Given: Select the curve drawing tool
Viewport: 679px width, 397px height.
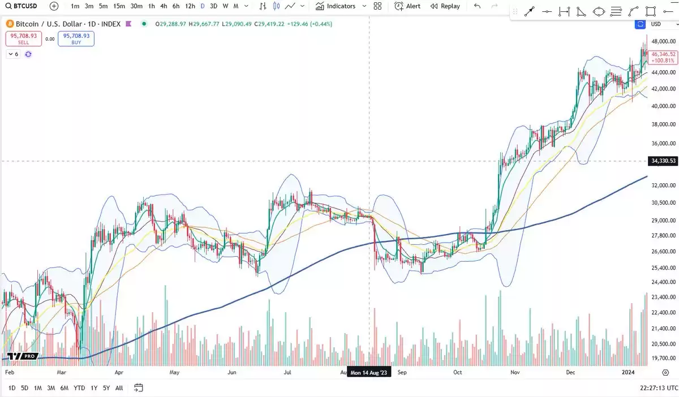Looking at the screenshot, I should (x=634, y=11).
